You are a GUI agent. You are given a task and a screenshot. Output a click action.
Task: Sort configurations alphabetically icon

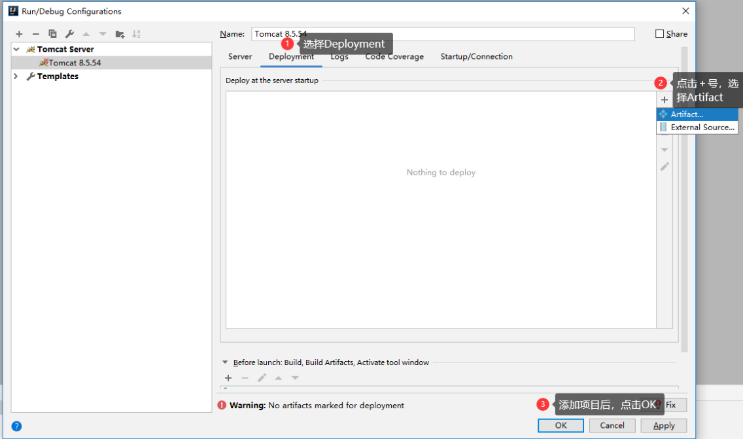[x=137, y=34]
